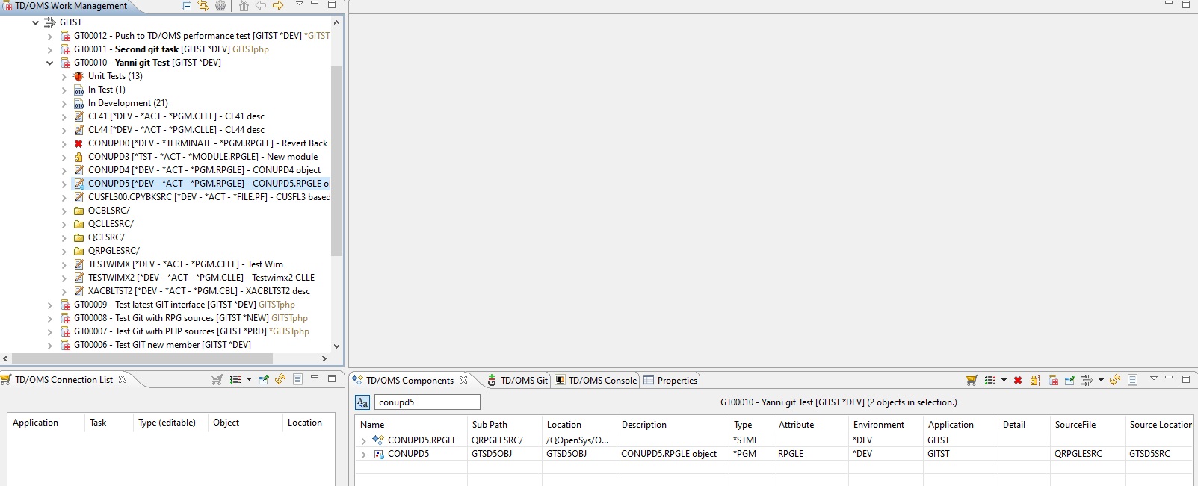The image size is (1198, 486).
Task: Click the gear settings icon in Work Management
Action: coord(220,6)
